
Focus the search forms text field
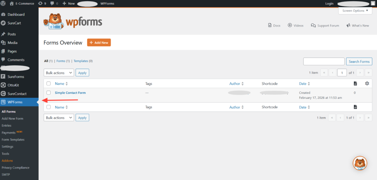tap(324, 61)
